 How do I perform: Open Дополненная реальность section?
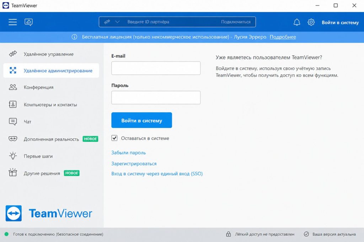point(51,139)
